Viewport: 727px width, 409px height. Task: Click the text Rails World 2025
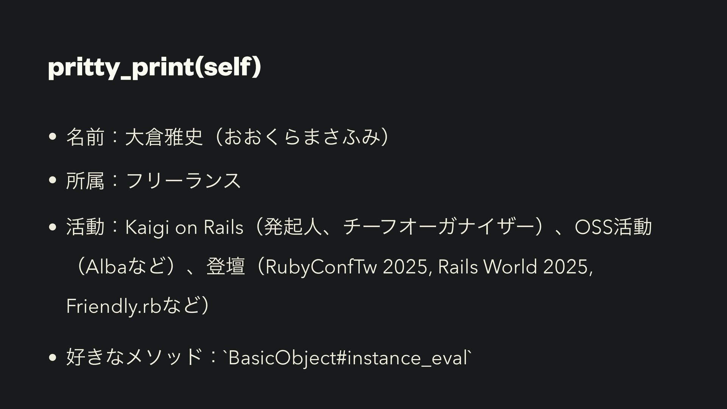513,267
